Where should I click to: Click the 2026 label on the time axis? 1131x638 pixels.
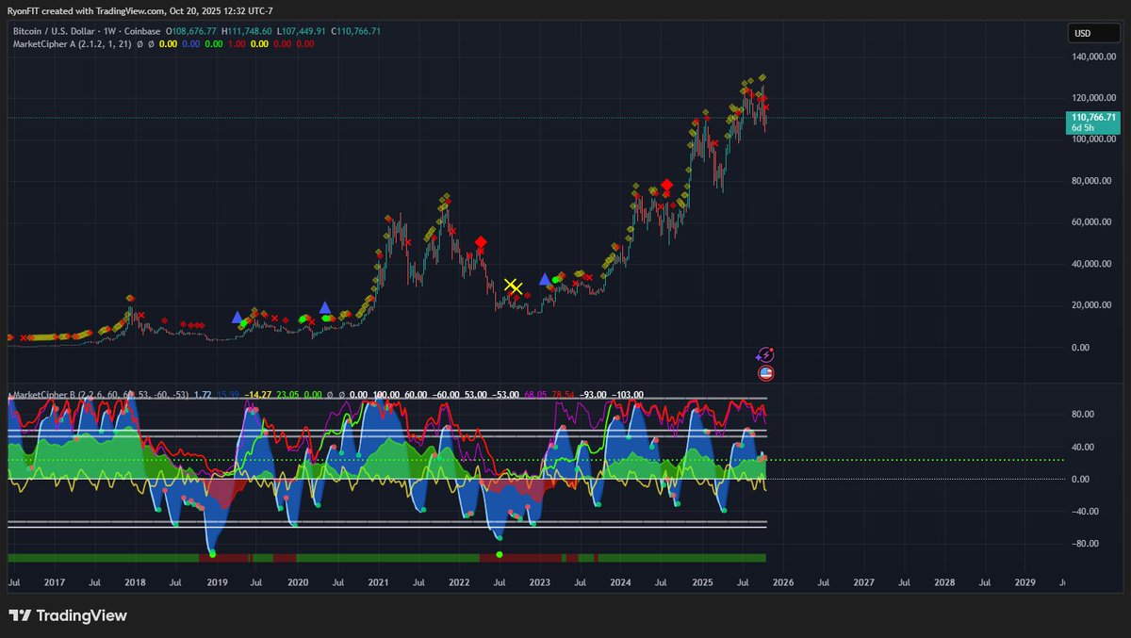click(x=783, y=583)
